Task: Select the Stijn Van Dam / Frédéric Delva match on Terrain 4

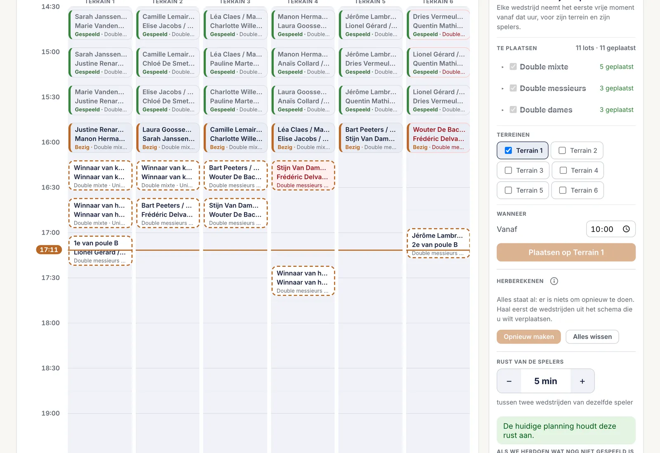Action: (303, 176)
